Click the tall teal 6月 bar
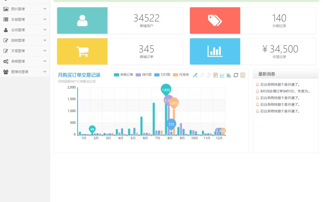The width and height of the screenshot is (323, 202). (x=141, y=126)
